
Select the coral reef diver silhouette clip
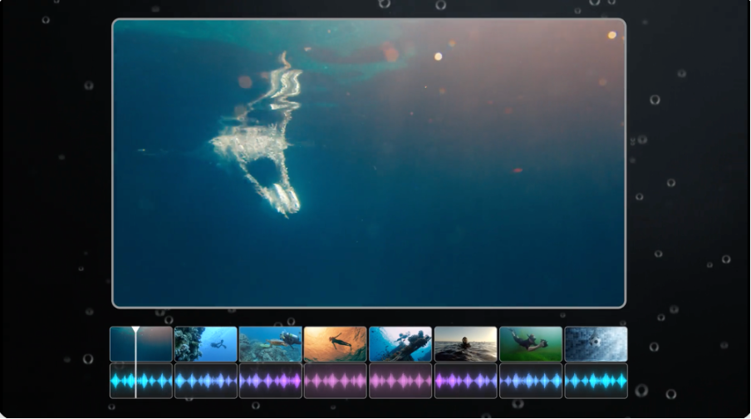(206, 343)
